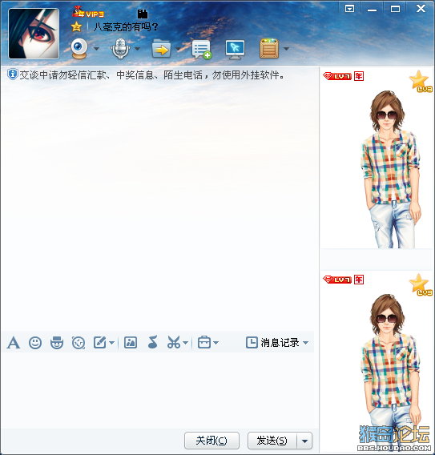Share music using the music note icon
435x455 pixels.
coord(153,342)
